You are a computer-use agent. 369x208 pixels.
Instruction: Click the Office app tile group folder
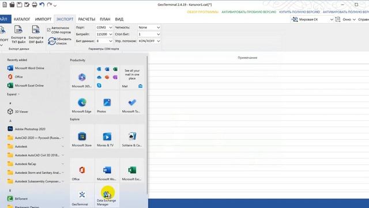tap(107, 77)
